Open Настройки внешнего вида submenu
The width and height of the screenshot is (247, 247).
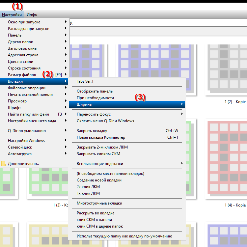pyautogui.click(x=34, y=121)
